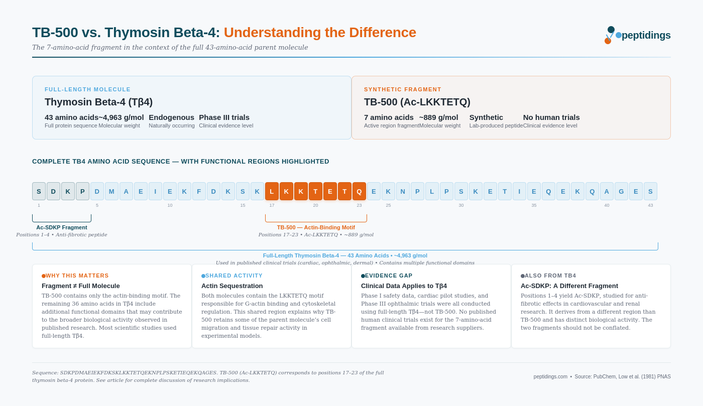Click the Understanding the Difference title text
Viewport: 703px width, 406px height.
320,33
